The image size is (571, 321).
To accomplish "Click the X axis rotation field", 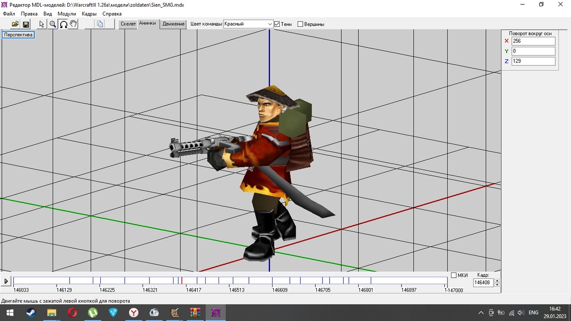I will pos(534,41).
